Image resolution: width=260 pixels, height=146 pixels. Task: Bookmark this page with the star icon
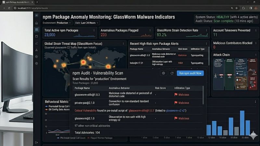(237, 8)
